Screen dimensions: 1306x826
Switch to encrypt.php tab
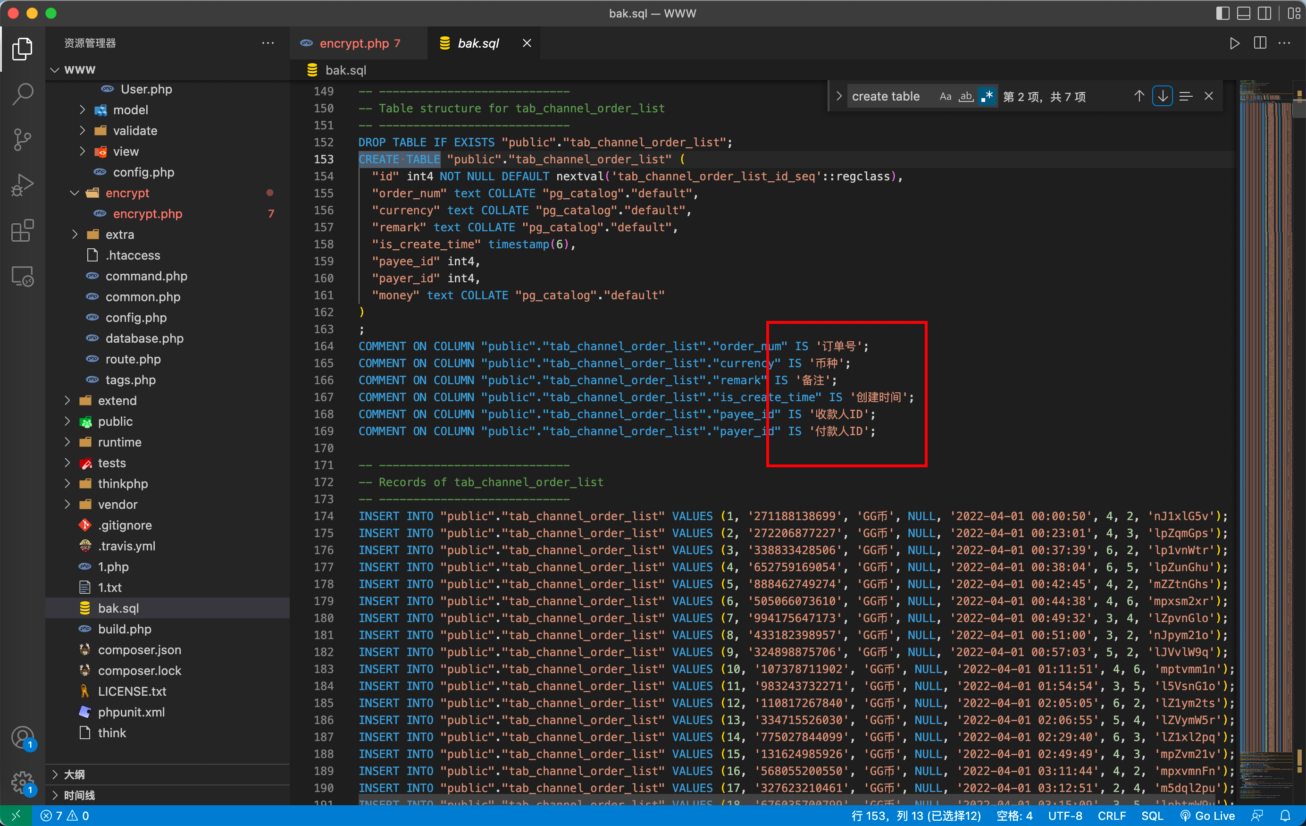click(x=358, y=43)
